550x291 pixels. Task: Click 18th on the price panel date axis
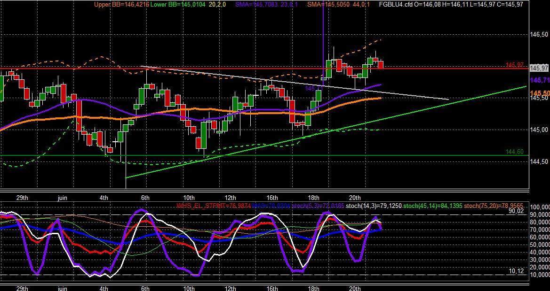pos(313,198)
